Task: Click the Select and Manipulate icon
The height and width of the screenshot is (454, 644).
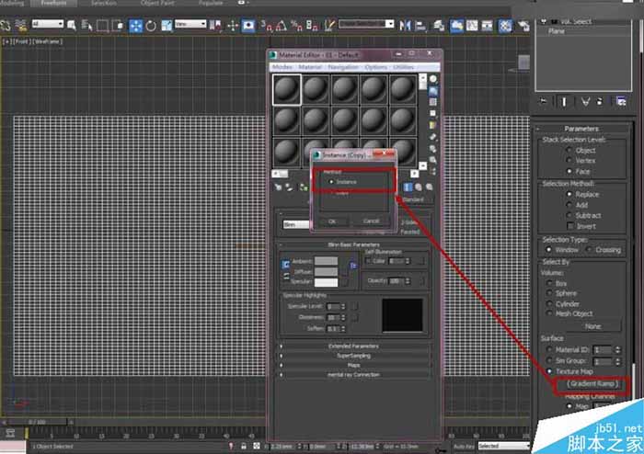Action: tap(233, 26)
